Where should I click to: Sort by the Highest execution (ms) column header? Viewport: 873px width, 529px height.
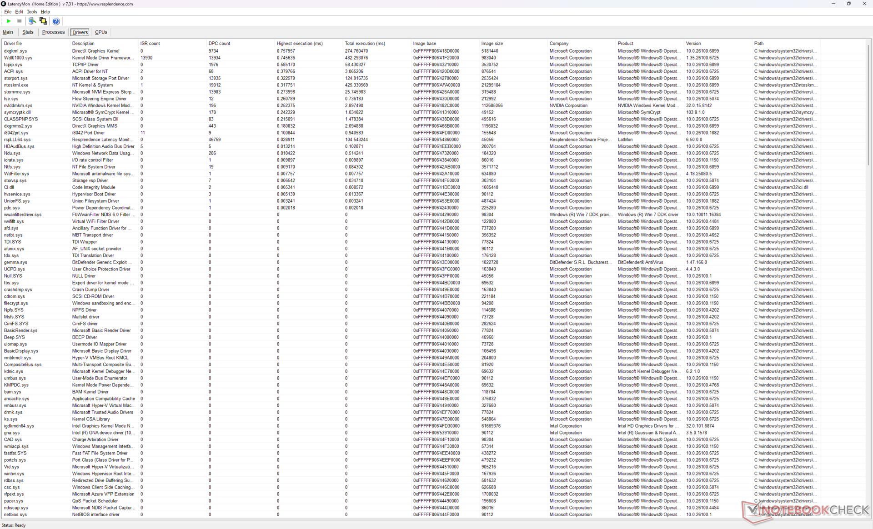[300, 44]
